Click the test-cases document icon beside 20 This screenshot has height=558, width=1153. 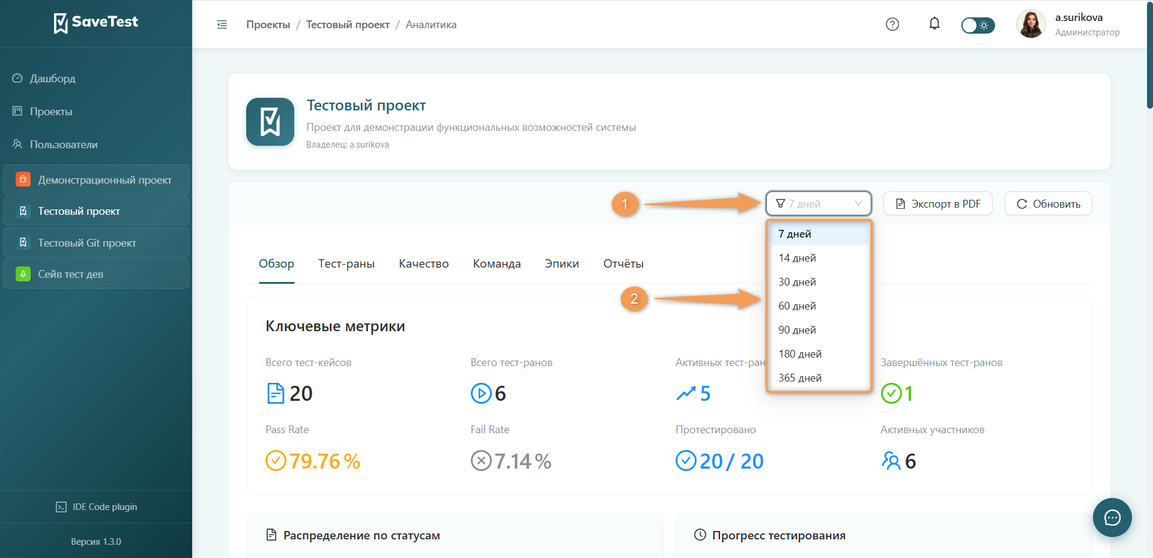point(276,394)
